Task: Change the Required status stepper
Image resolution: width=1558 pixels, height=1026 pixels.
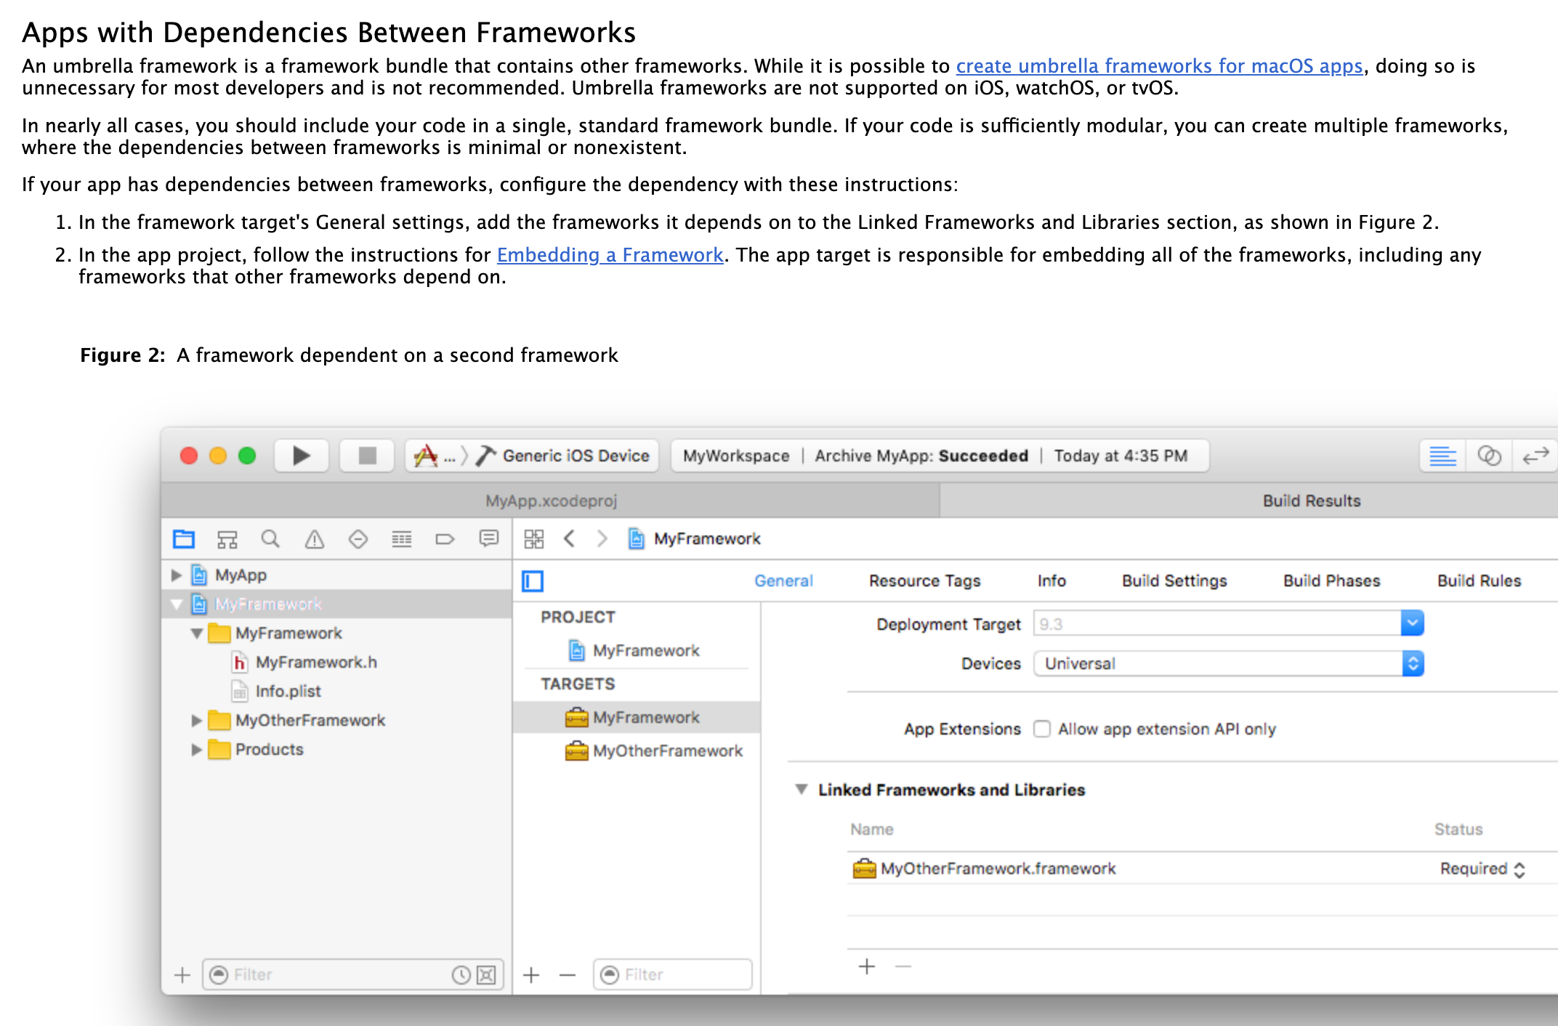Action: [x=1519, y=869]
